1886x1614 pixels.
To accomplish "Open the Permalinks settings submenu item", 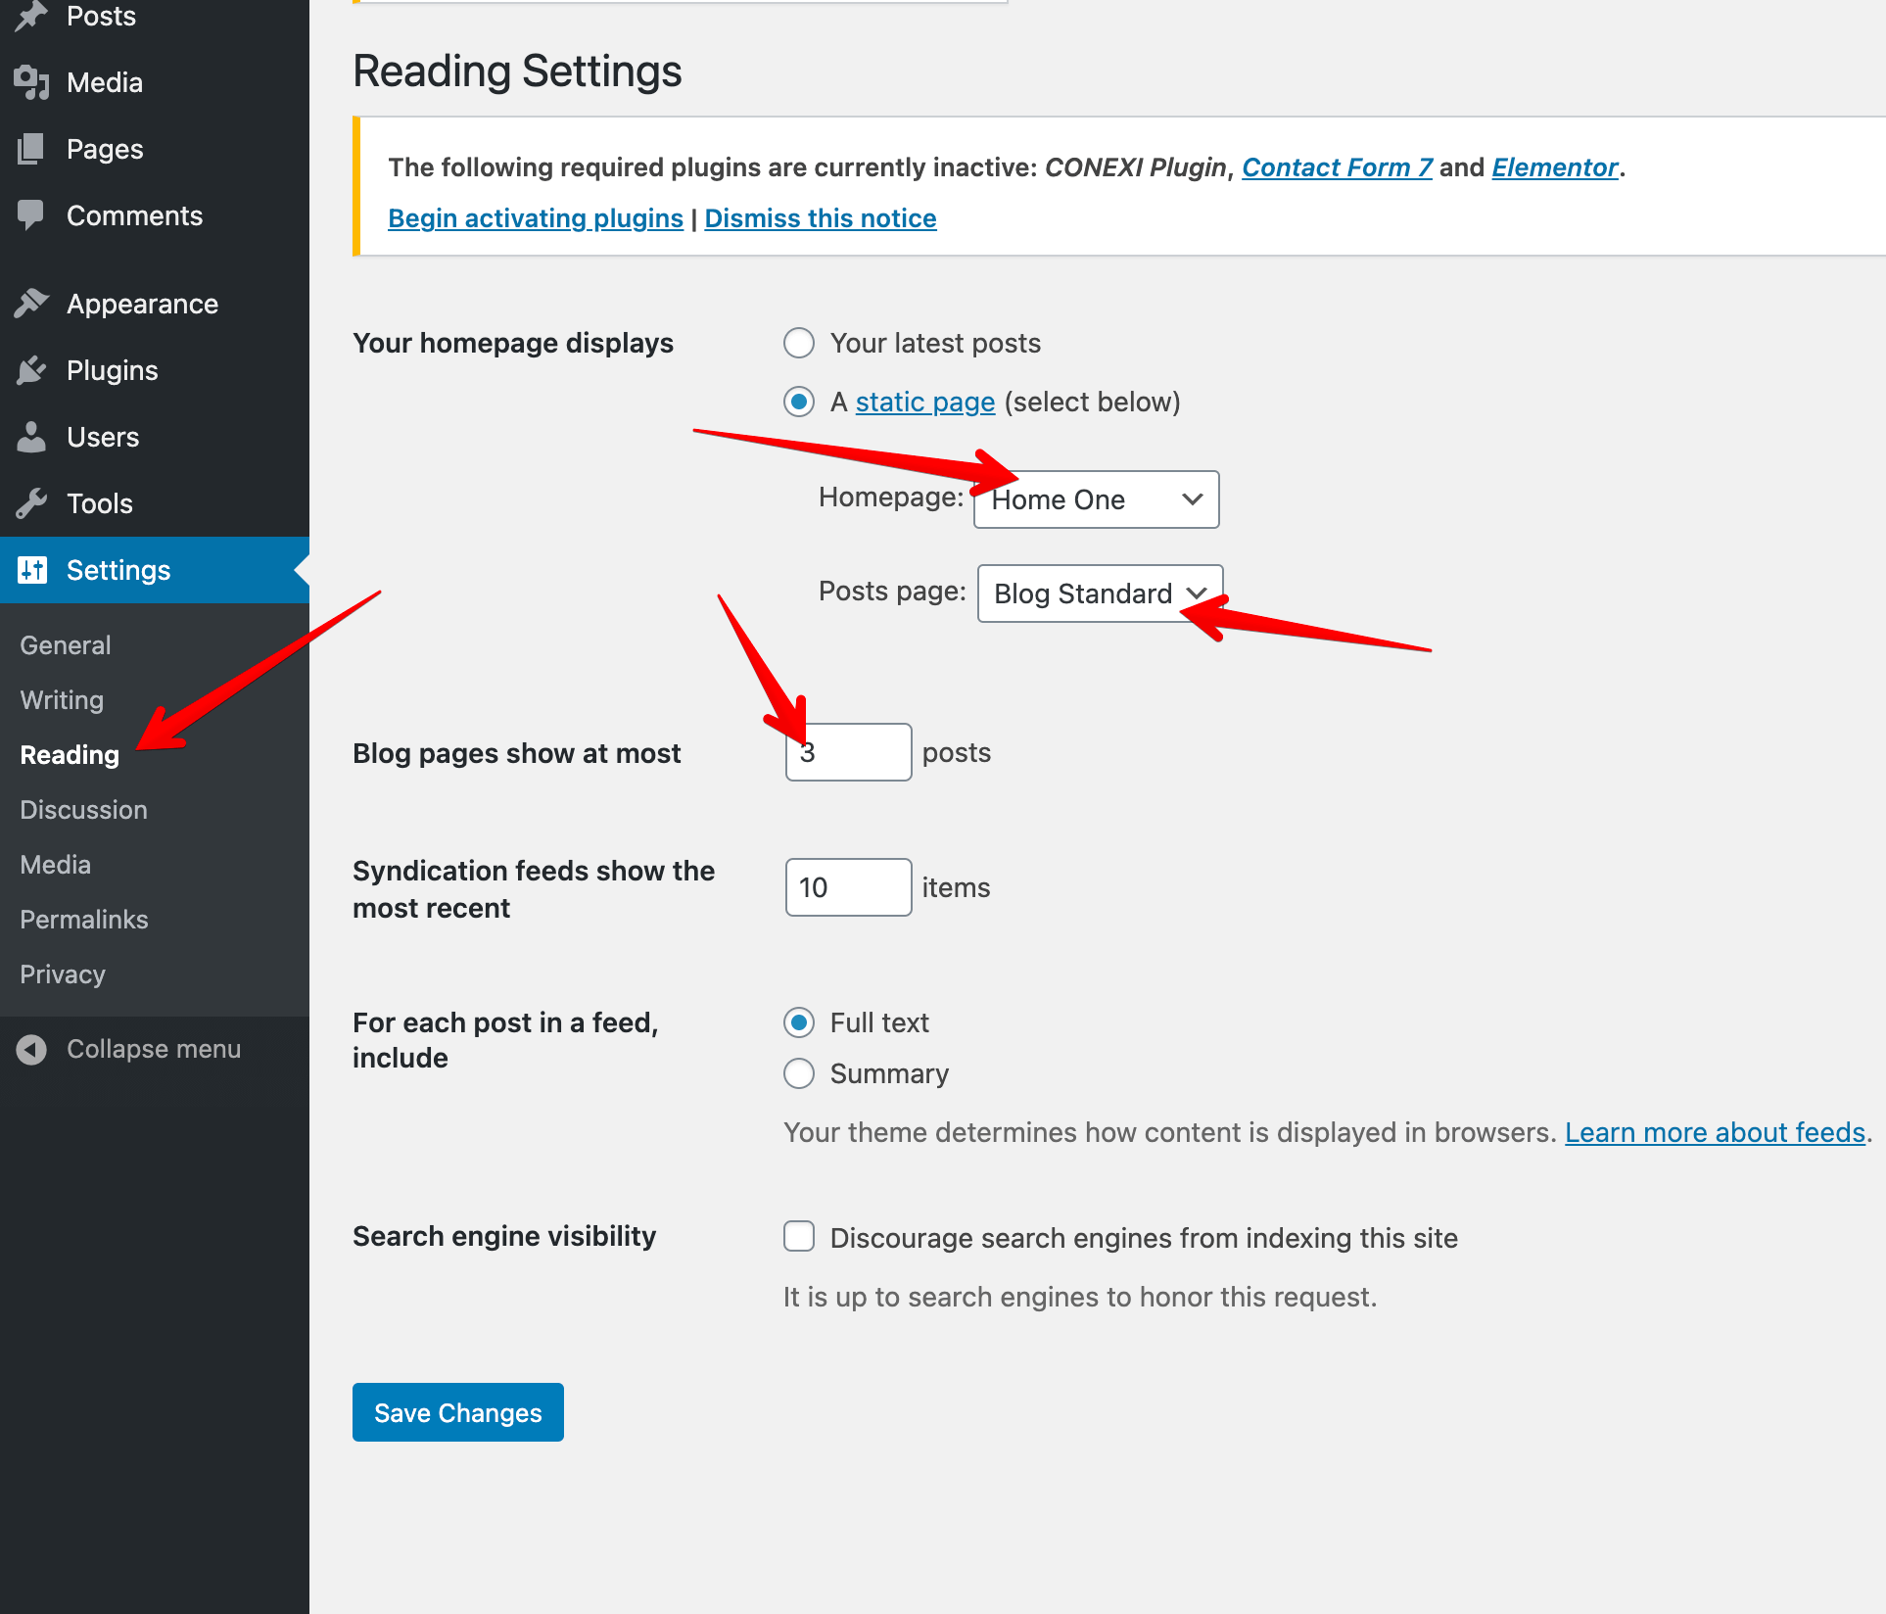I will point(84,920).
